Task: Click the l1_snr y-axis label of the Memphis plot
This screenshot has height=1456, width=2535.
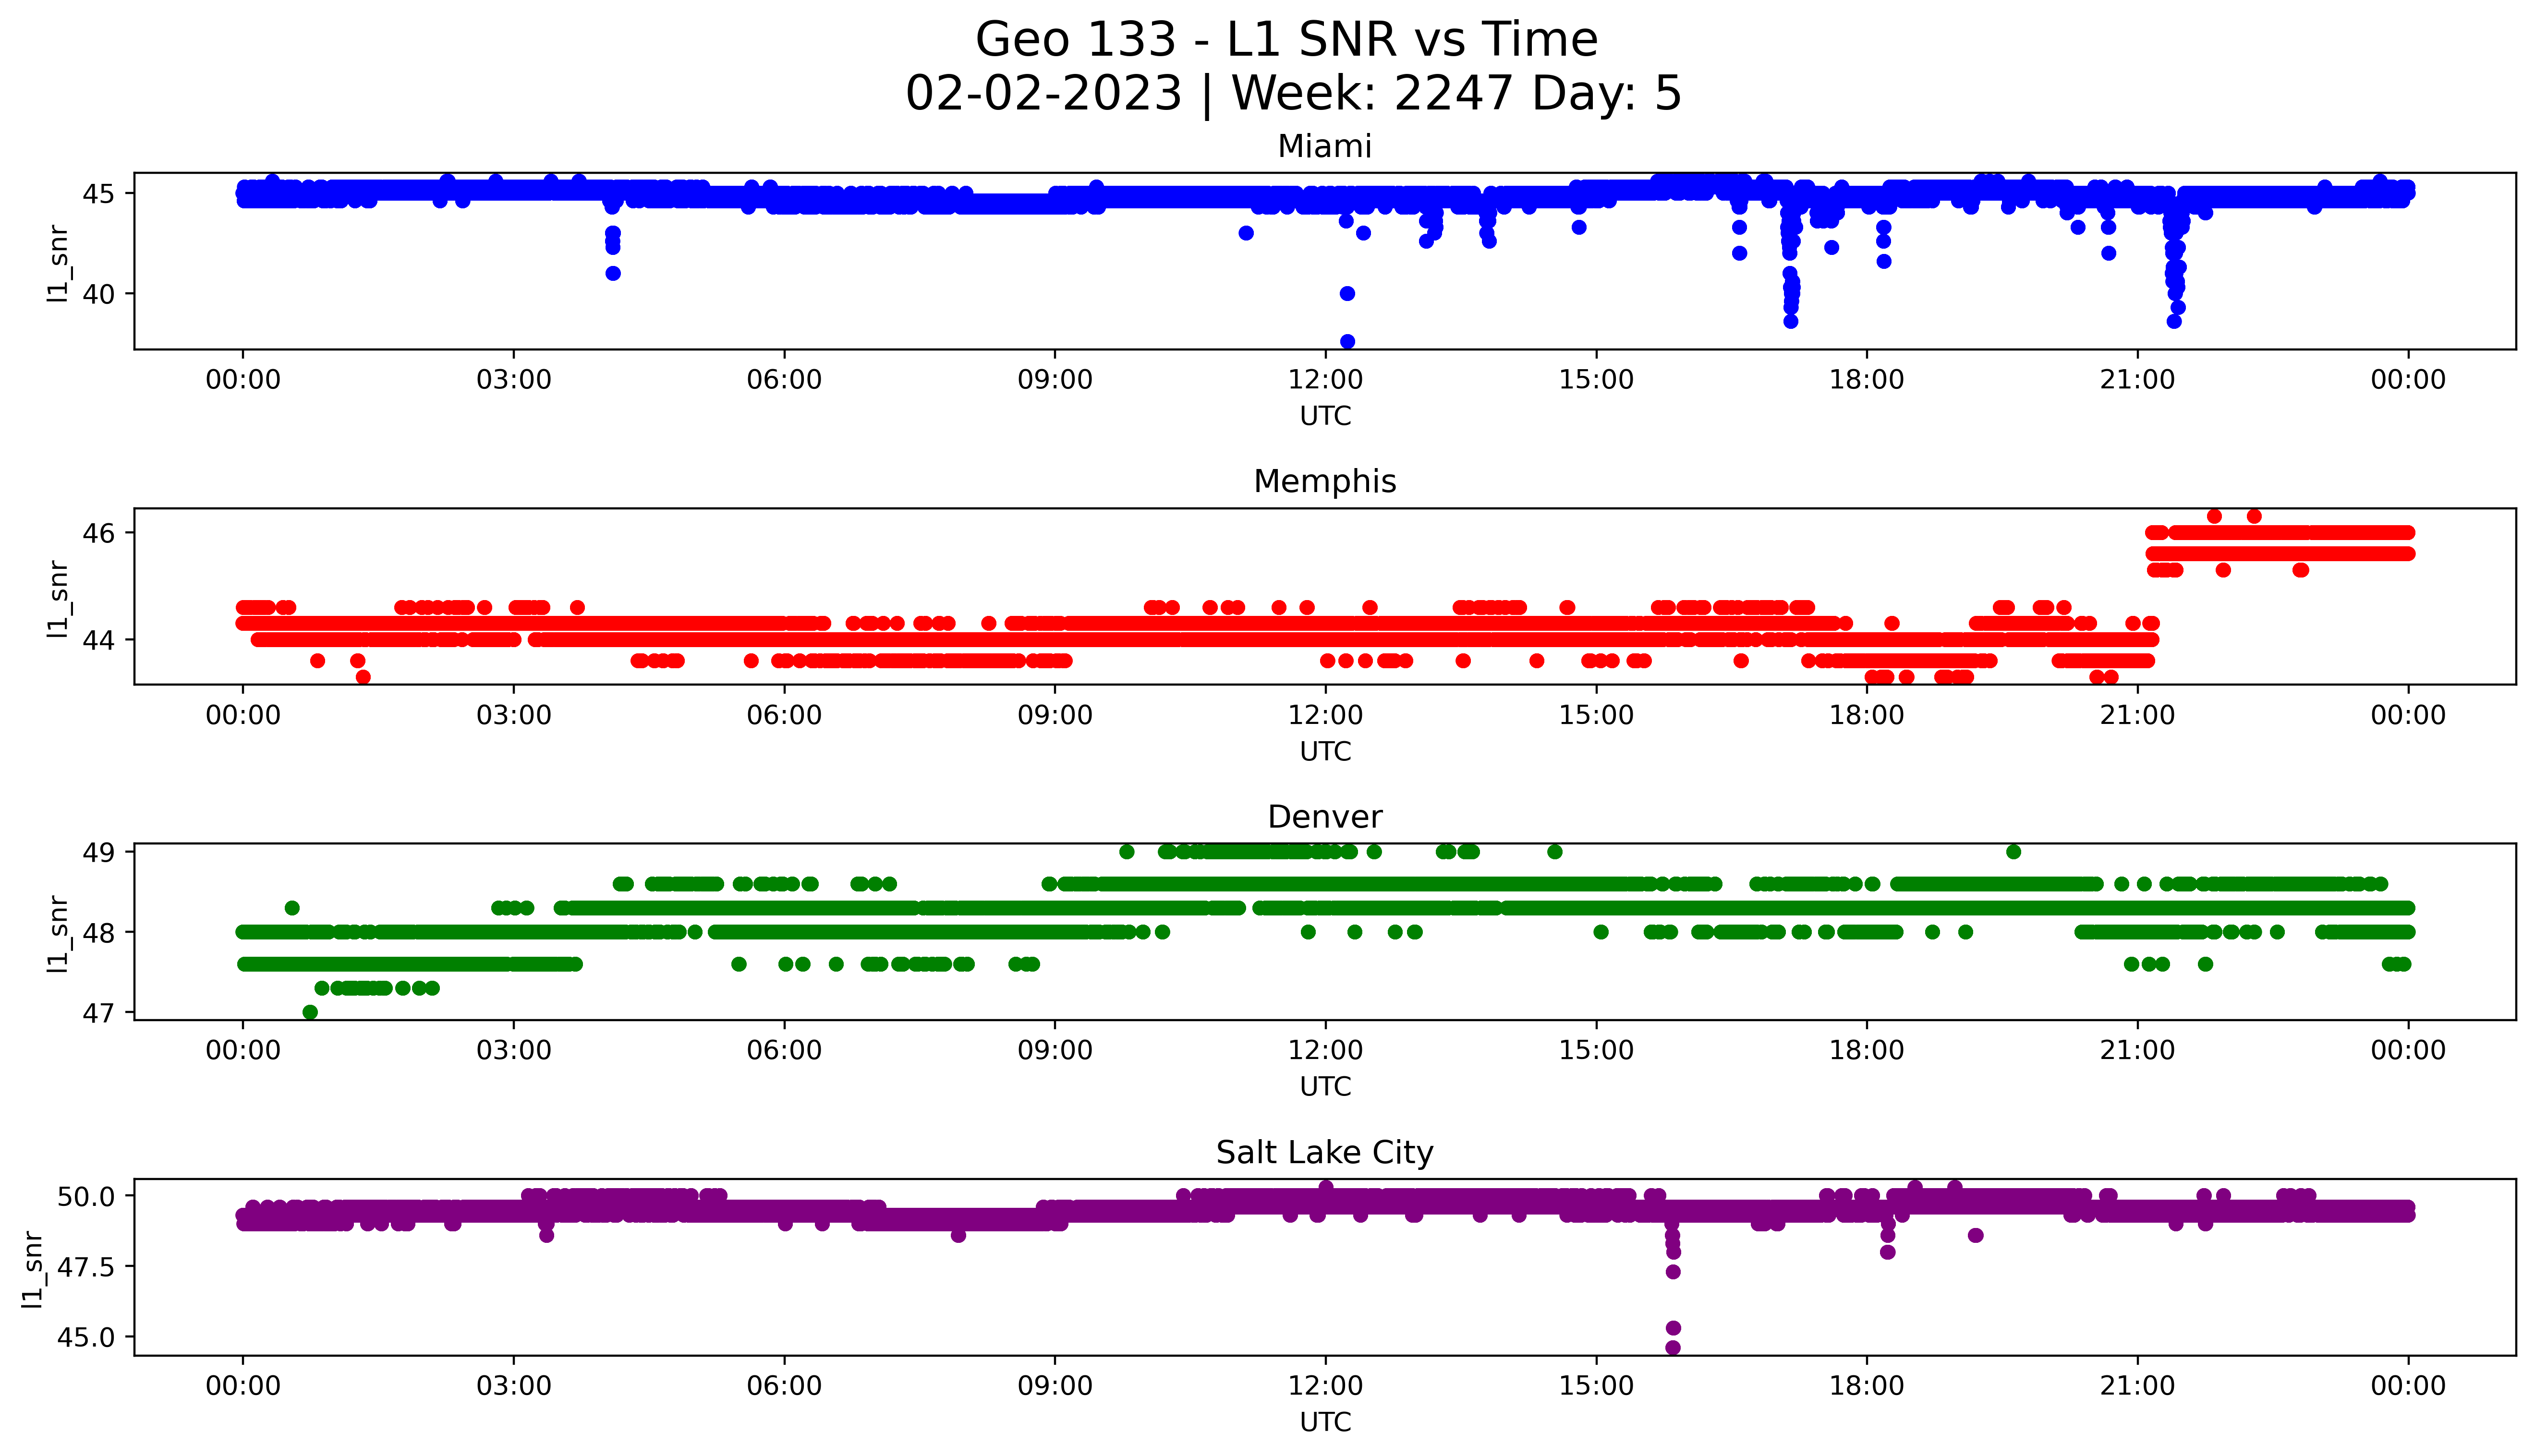Action: 59,598
